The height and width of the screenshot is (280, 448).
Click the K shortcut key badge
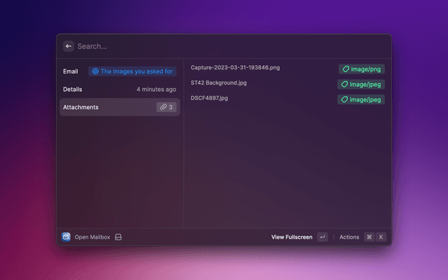(x=381, y=237)
